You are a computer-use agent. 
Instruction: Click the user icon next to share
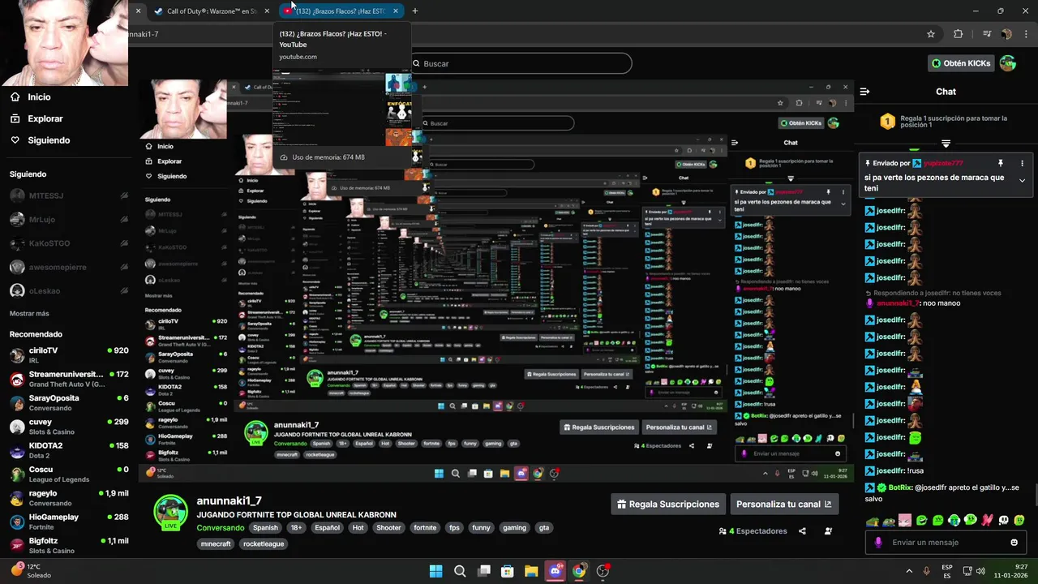[x=828, y=531]
